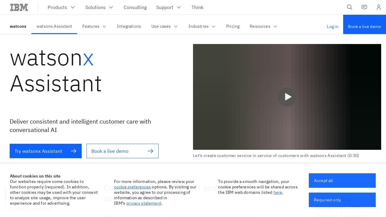Open the Integrations tab
The width and height of the screenshot is (386, 217).
click(x=129, y=26)
